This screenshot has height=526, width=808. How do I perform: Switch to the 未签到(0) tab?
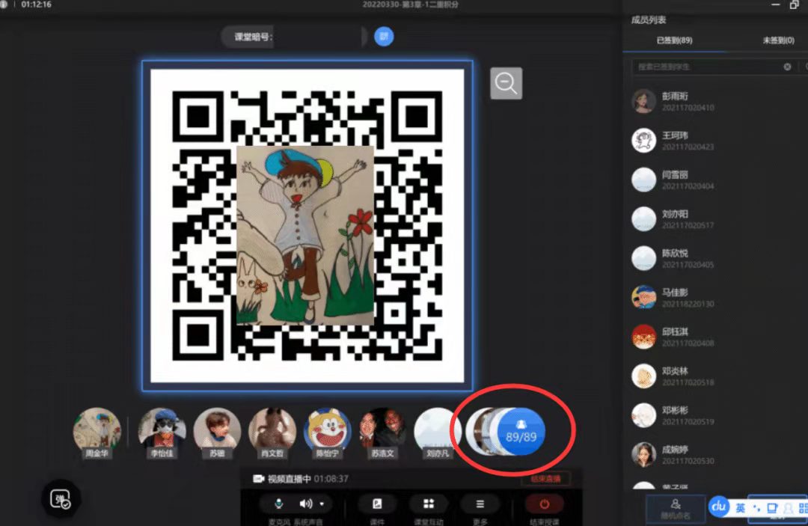778,40
